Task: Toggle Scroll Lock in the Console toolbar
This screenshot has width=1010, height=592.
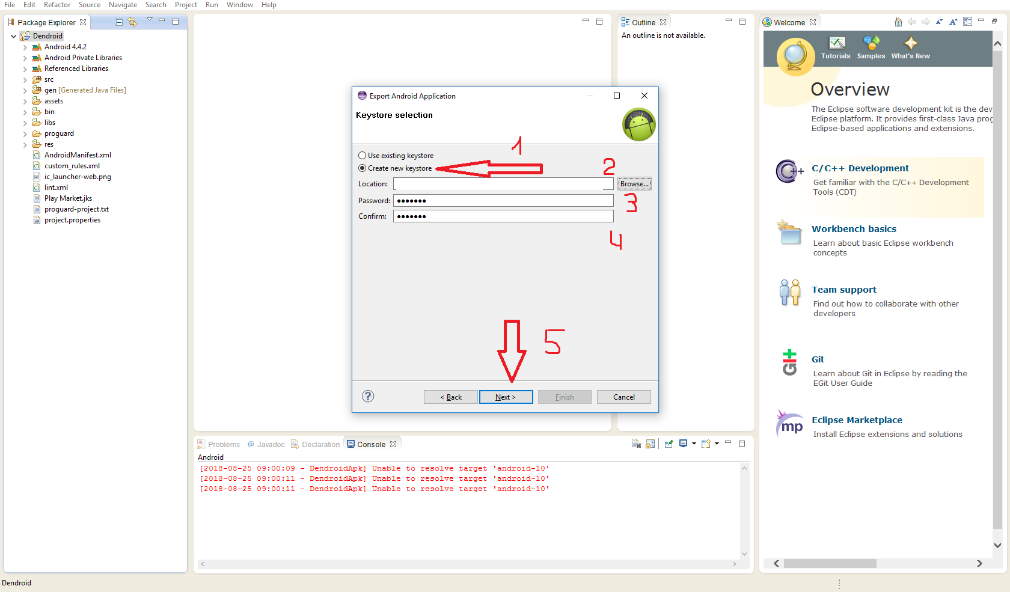Action: click(x=650, y=444)
